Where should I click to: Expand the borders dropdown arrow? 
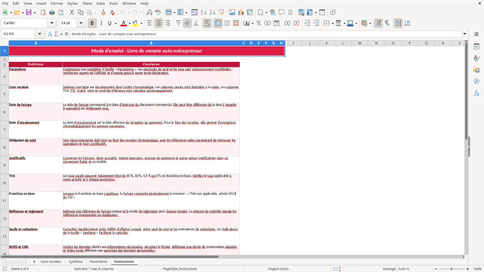pos(332,23)
